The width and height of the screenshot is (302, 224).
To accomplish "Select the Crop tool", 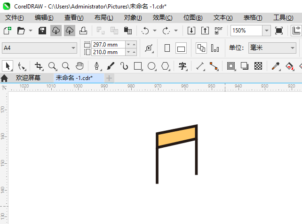I will [x=39, y=66].
